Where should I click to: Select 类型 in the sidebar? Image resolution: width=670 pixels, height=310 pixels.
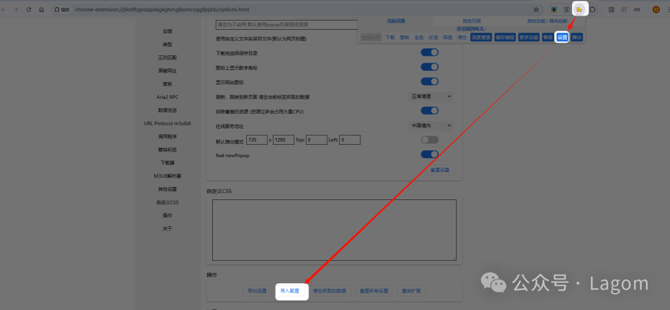pyautogui.click(x=167, y=45)
